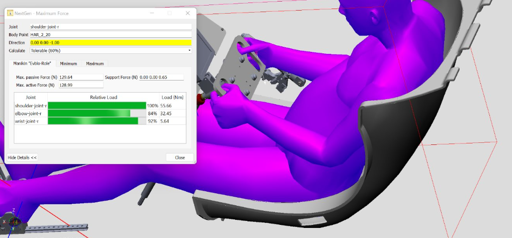Click the NextGen app icon in title bar

pyautogui.click(x=10, y=13)
